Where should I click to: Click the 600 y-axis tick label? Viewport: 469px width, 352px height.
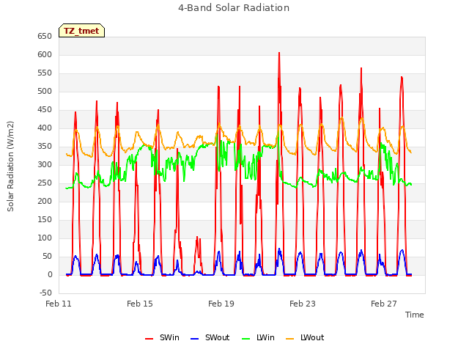[45, 55]
